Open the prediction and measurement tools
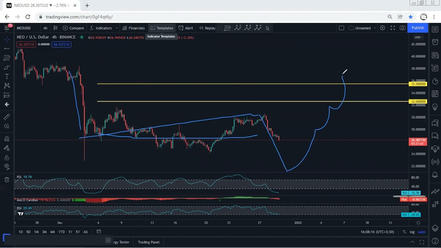 click(x=7, y=95)
